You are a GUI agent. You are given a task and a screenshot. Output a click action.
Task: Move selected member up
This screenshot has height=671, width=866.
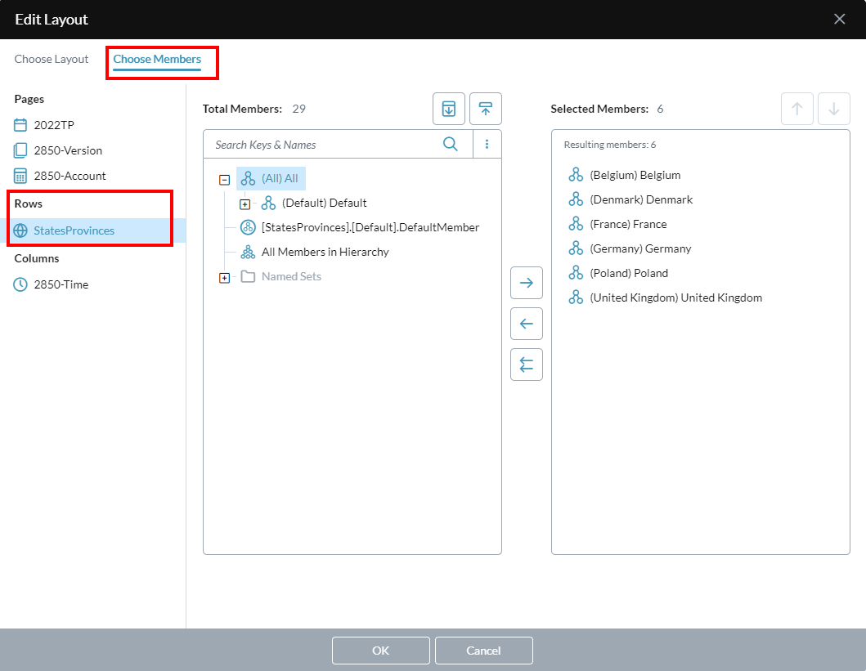797,109
